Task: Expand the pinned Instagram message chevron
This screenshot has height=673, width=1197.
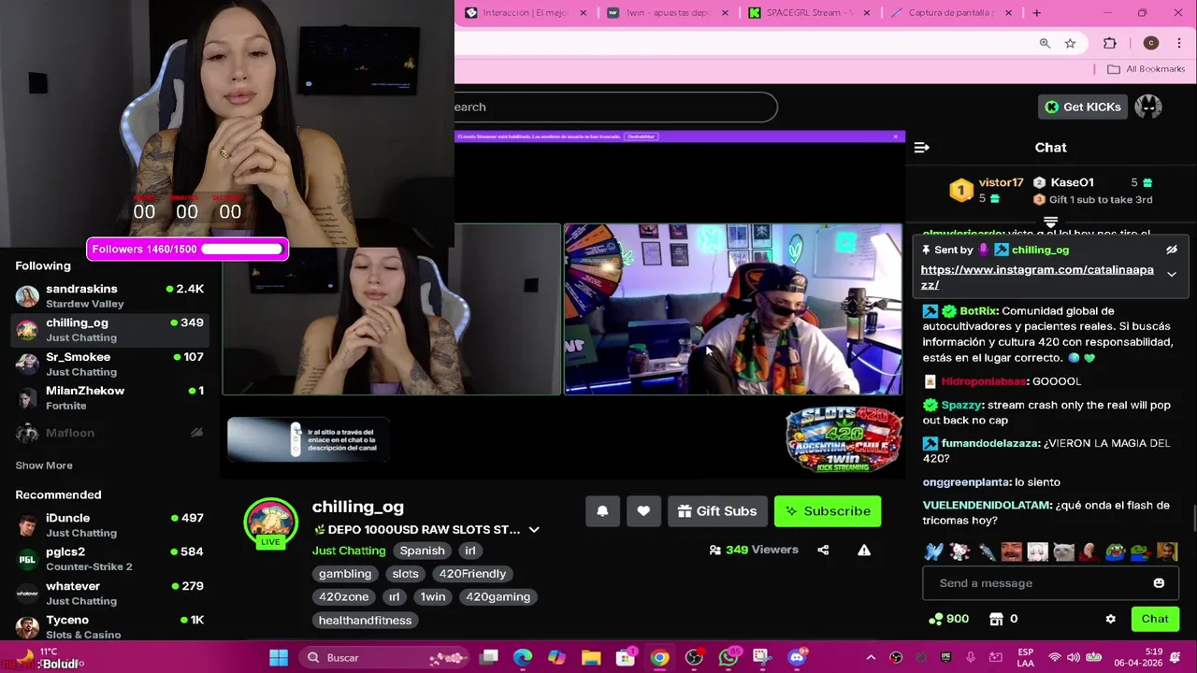Action: [x=1171, y=275]
